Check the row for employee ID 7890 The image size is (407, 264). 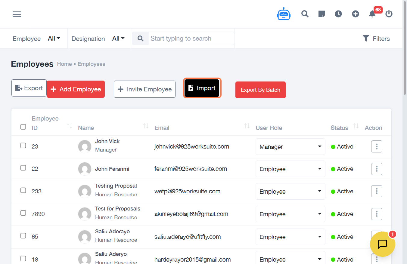click(x=23, y=213)
